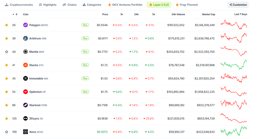Open the Starknet STRK coin page
Image resolution: width=260 pixels, height=139 pixels.
[x=38, y=105]
